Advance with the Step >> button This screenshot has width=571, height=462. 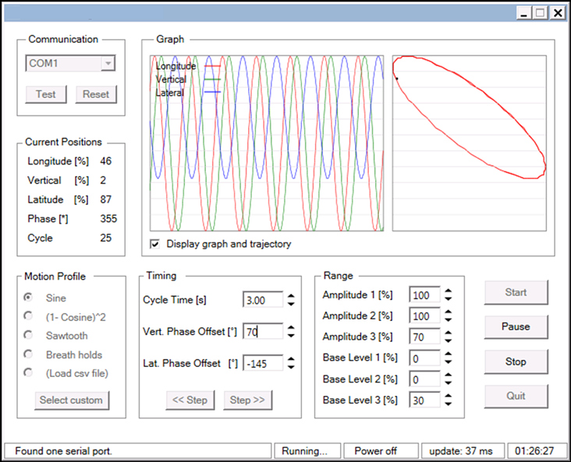pyautogui.click(x=247, y=400)
